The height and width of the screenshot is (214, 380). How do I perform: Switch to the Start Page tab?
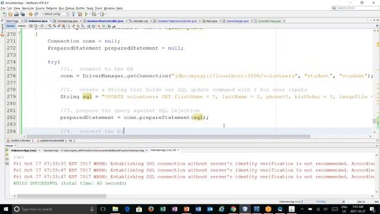coord(12,21)
